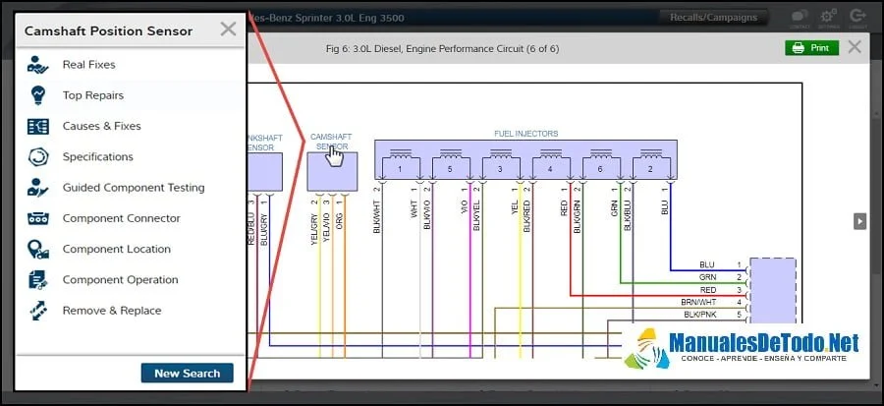Viewport: 884px width, 406px height.
Task: Click the BLK/BLU wire label
Action: pos(627,216)
